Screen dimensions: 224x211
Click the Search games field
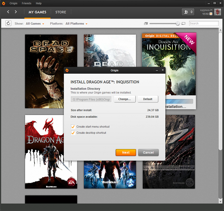(x=204, y=23)
